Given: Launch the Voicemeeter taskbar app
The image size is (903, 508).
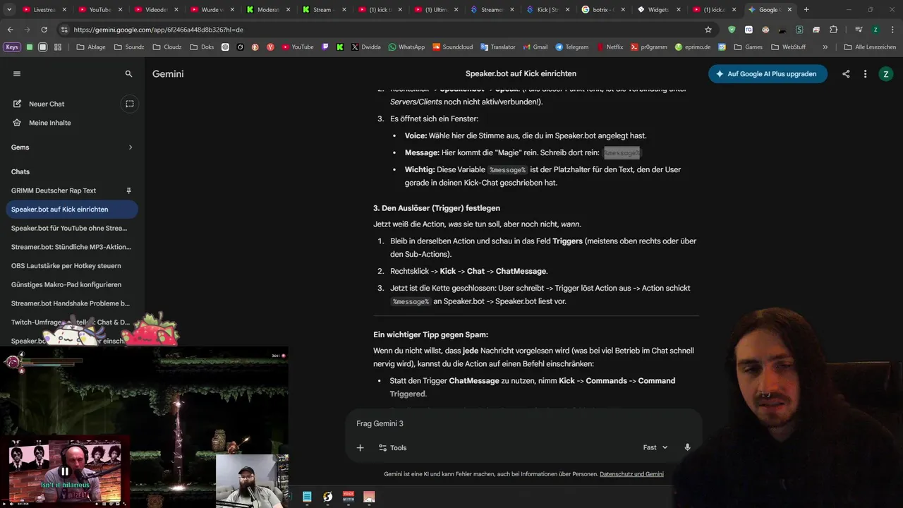Looking at the screenshot, I should [348, 497].
